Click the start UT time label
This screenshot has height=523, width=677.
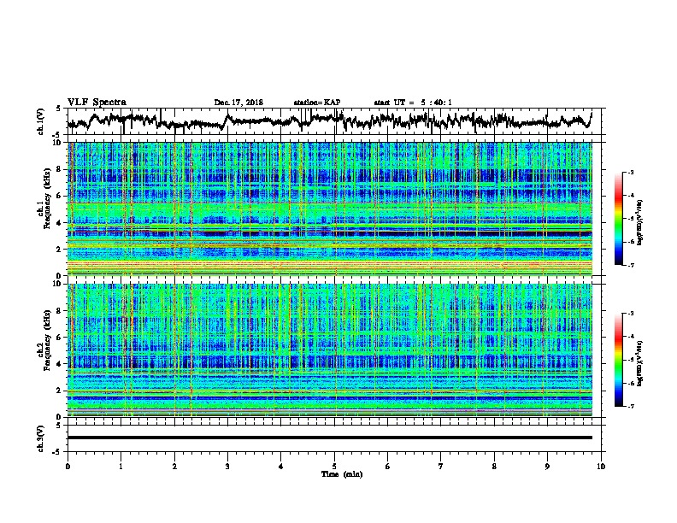(x=413, y=103)
